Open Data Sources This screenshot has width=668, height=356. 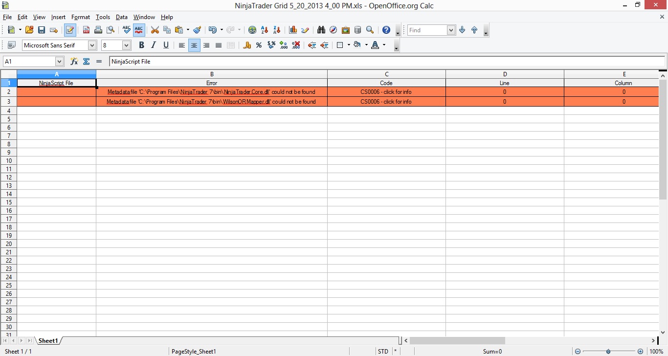pyautogui.click(x=358, y=30)
